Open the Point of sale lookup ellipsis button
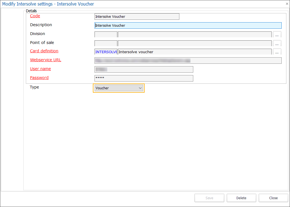Viewport: 290px width, 207px height. click(277, 43)
